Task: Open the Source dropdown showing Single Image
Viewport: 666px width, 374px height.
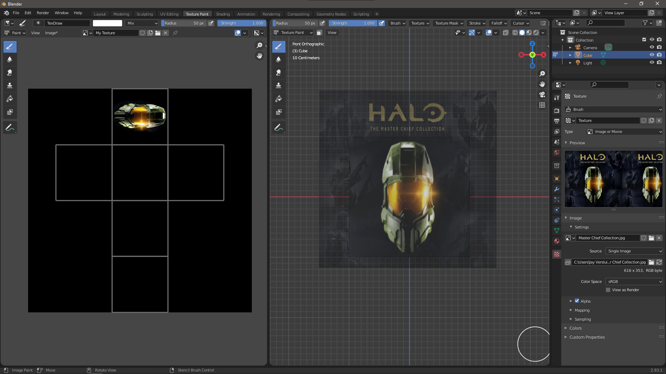Action: tap(634, 251)
